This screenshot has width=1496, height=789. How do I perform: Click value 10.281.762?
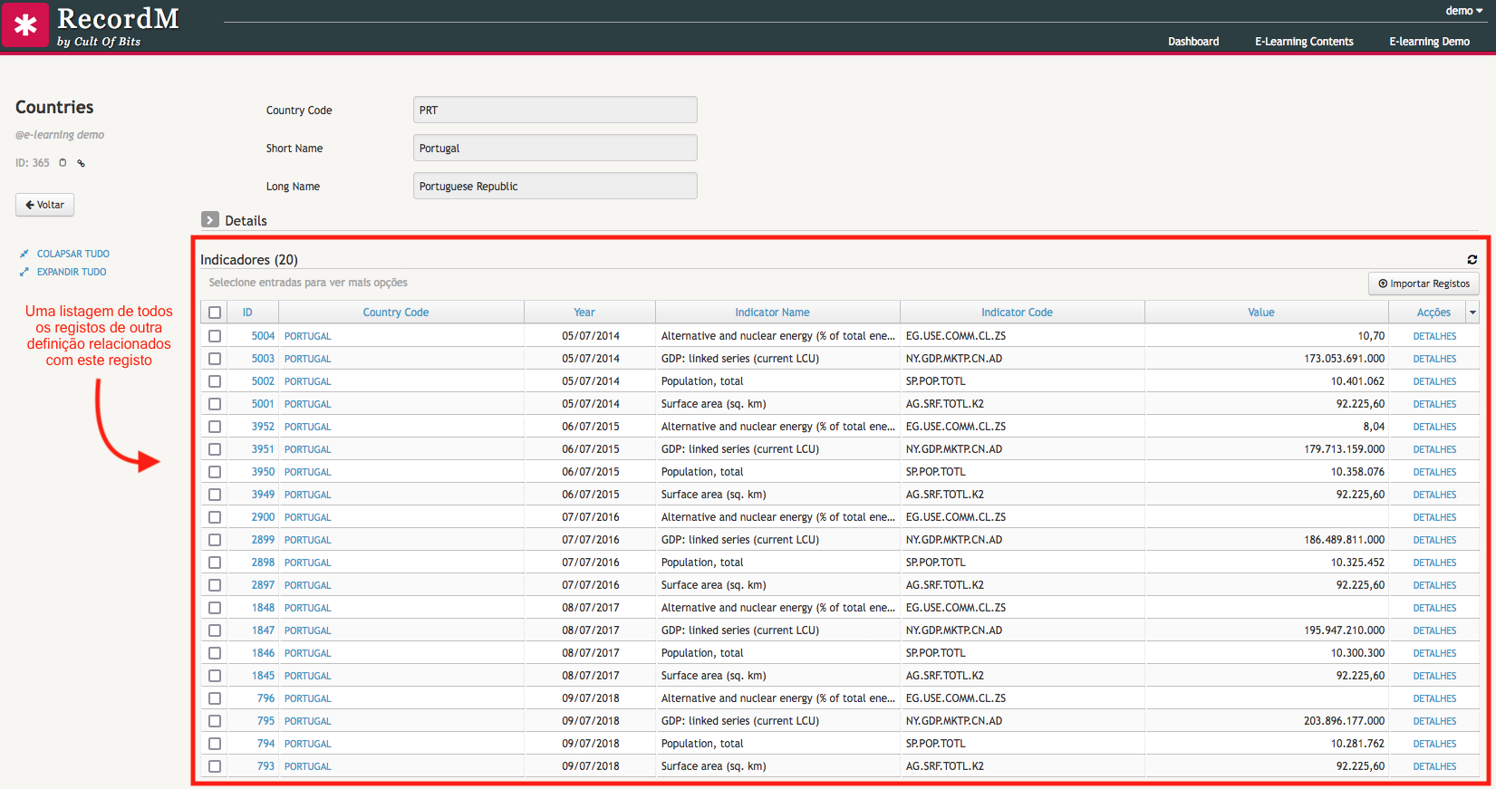point(1357,744)
